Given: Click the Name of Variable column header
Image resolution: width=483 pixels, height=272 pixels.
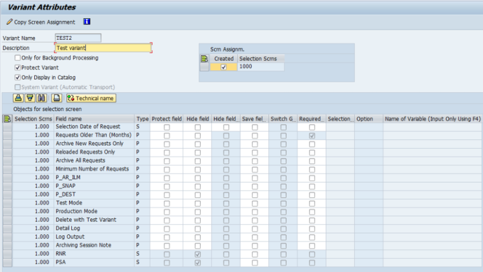Looking at the screenshot, I should click(x=433, y=119).
